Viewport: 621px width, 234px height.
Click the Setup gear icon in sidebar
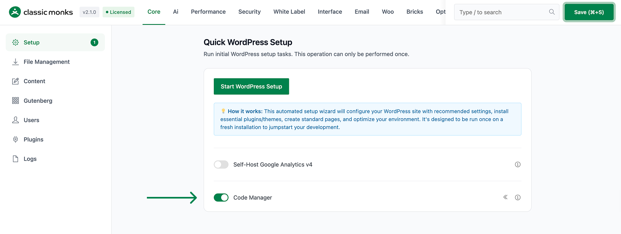(16, 42)
